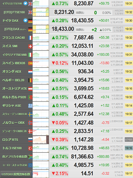Click the Twitter icon beside ドイツ DAX

(25, 21)
